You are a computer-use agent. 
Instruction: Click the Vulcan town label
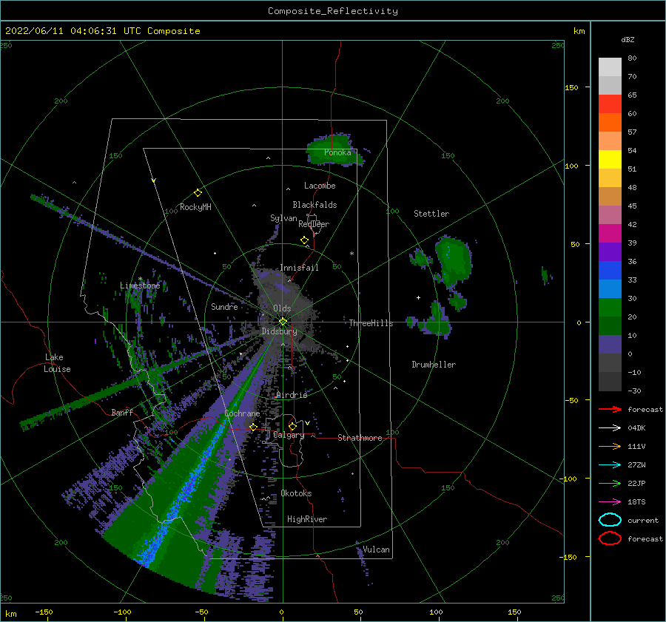pos(377,550)
